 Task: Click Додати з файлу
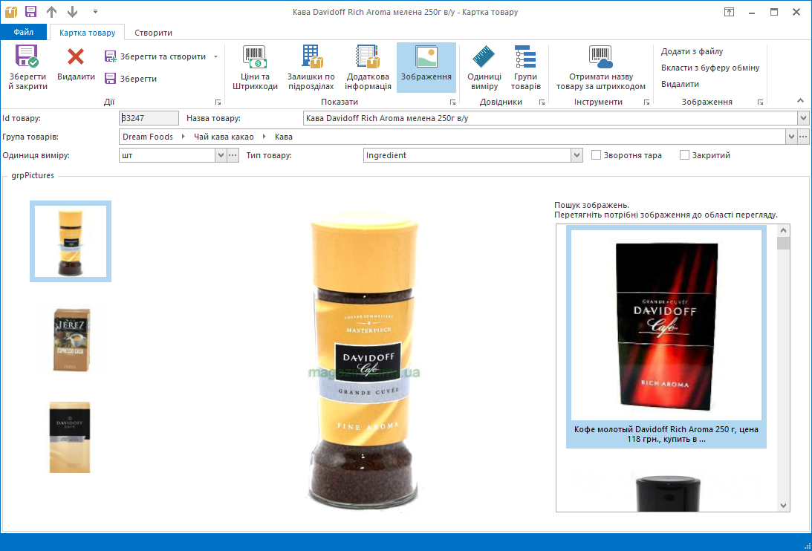pyautogui.click(x=692, y=51)
